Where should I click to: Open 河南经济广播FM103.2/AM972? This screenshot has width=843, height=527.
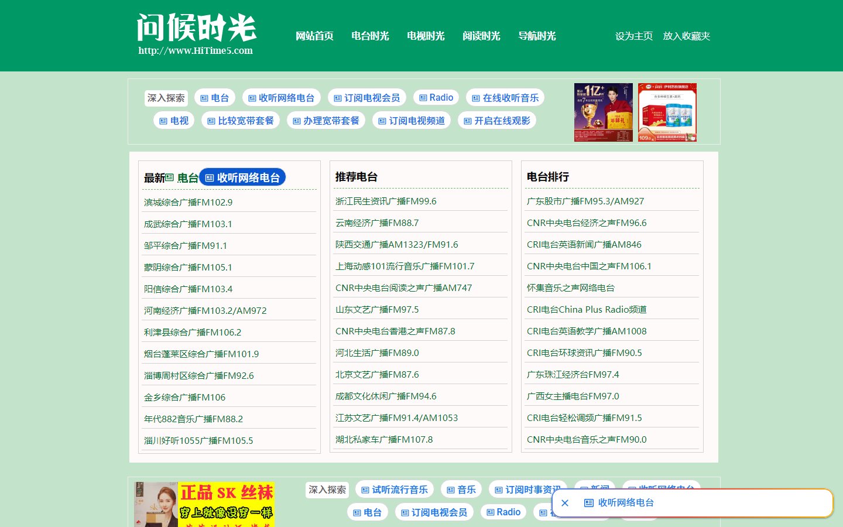[x=205, y=311]
